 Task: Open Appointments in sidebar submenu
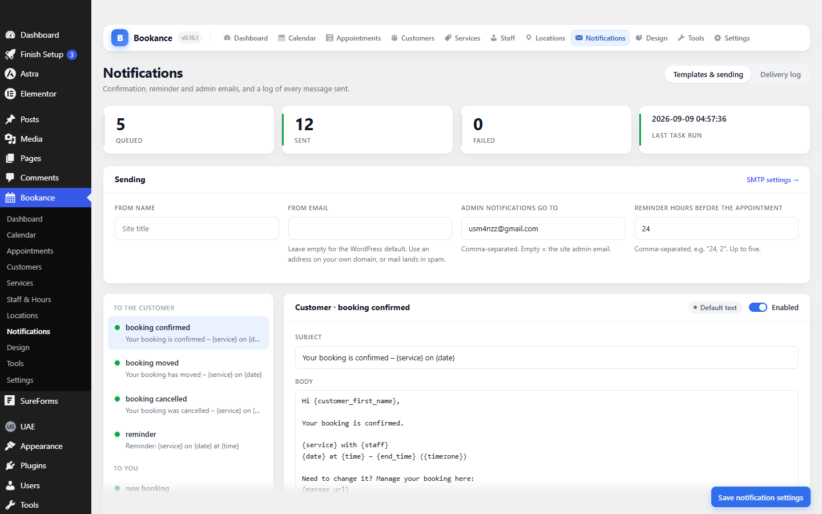pyautogui.click(x=30, y=251)
